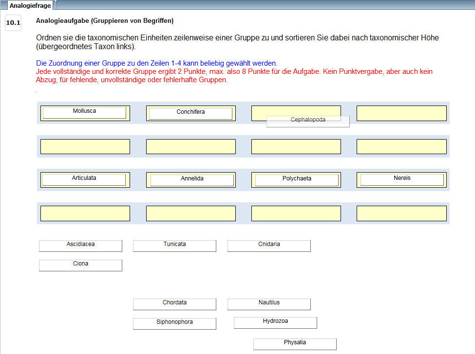Click the first empty slot in the bottom row
Viewport: 475px width, 354px height.
tap(85, 213)
